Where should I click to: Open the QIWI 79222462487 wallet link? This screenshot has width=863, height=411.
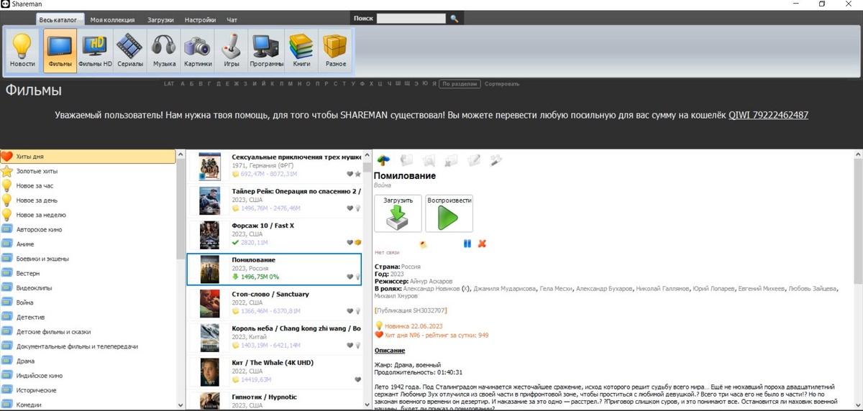point(768,115)
